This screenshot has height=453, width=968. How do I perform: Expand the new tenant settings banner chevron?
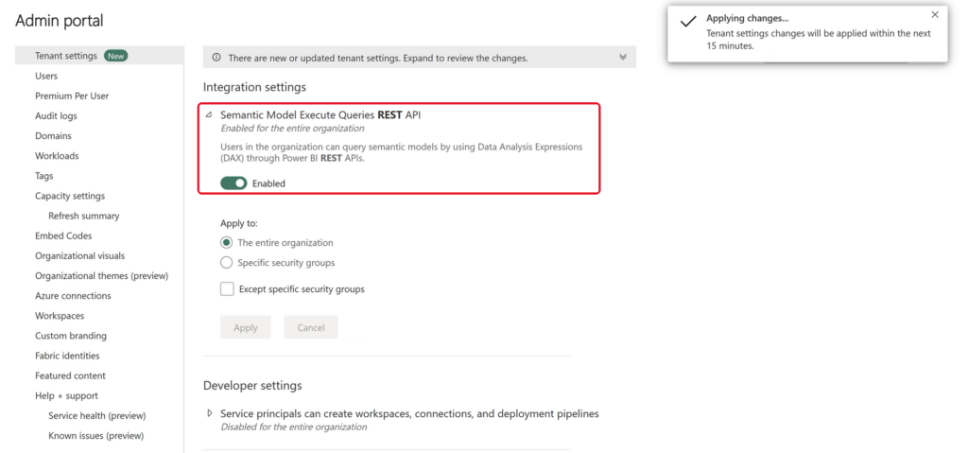pyautogui.click(x=623, y=57)
